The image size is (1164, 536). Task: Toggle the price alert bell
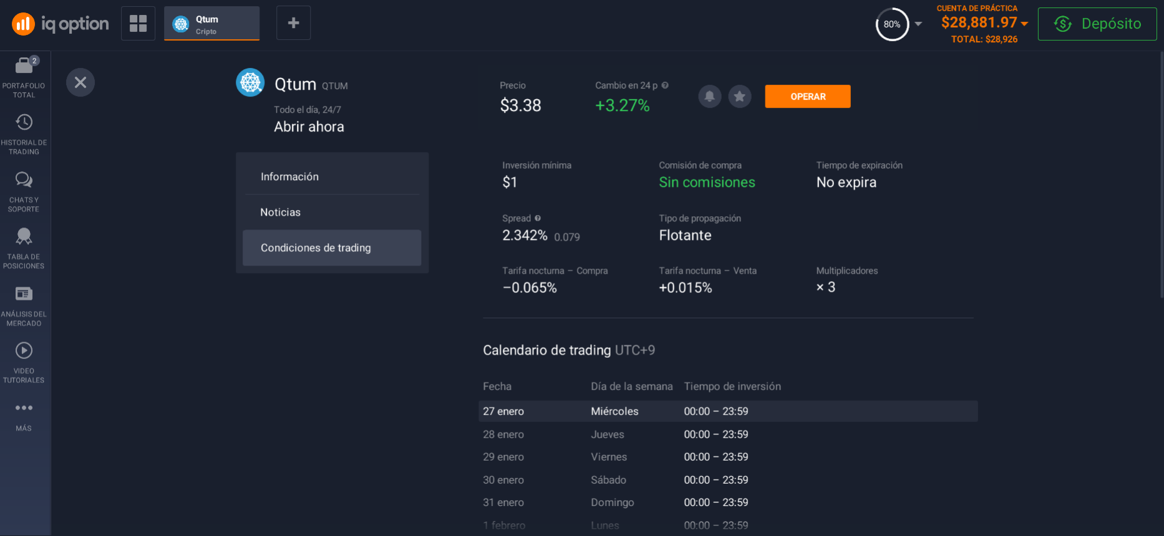(x=710, y=97)
